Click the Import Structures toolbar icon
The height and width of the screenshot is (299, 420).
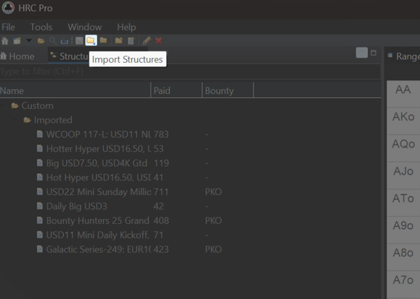[x=91, y=41]
